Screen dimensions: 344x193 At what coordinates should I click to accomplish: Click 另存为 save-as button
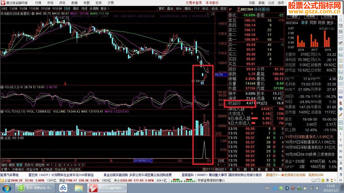28,165
